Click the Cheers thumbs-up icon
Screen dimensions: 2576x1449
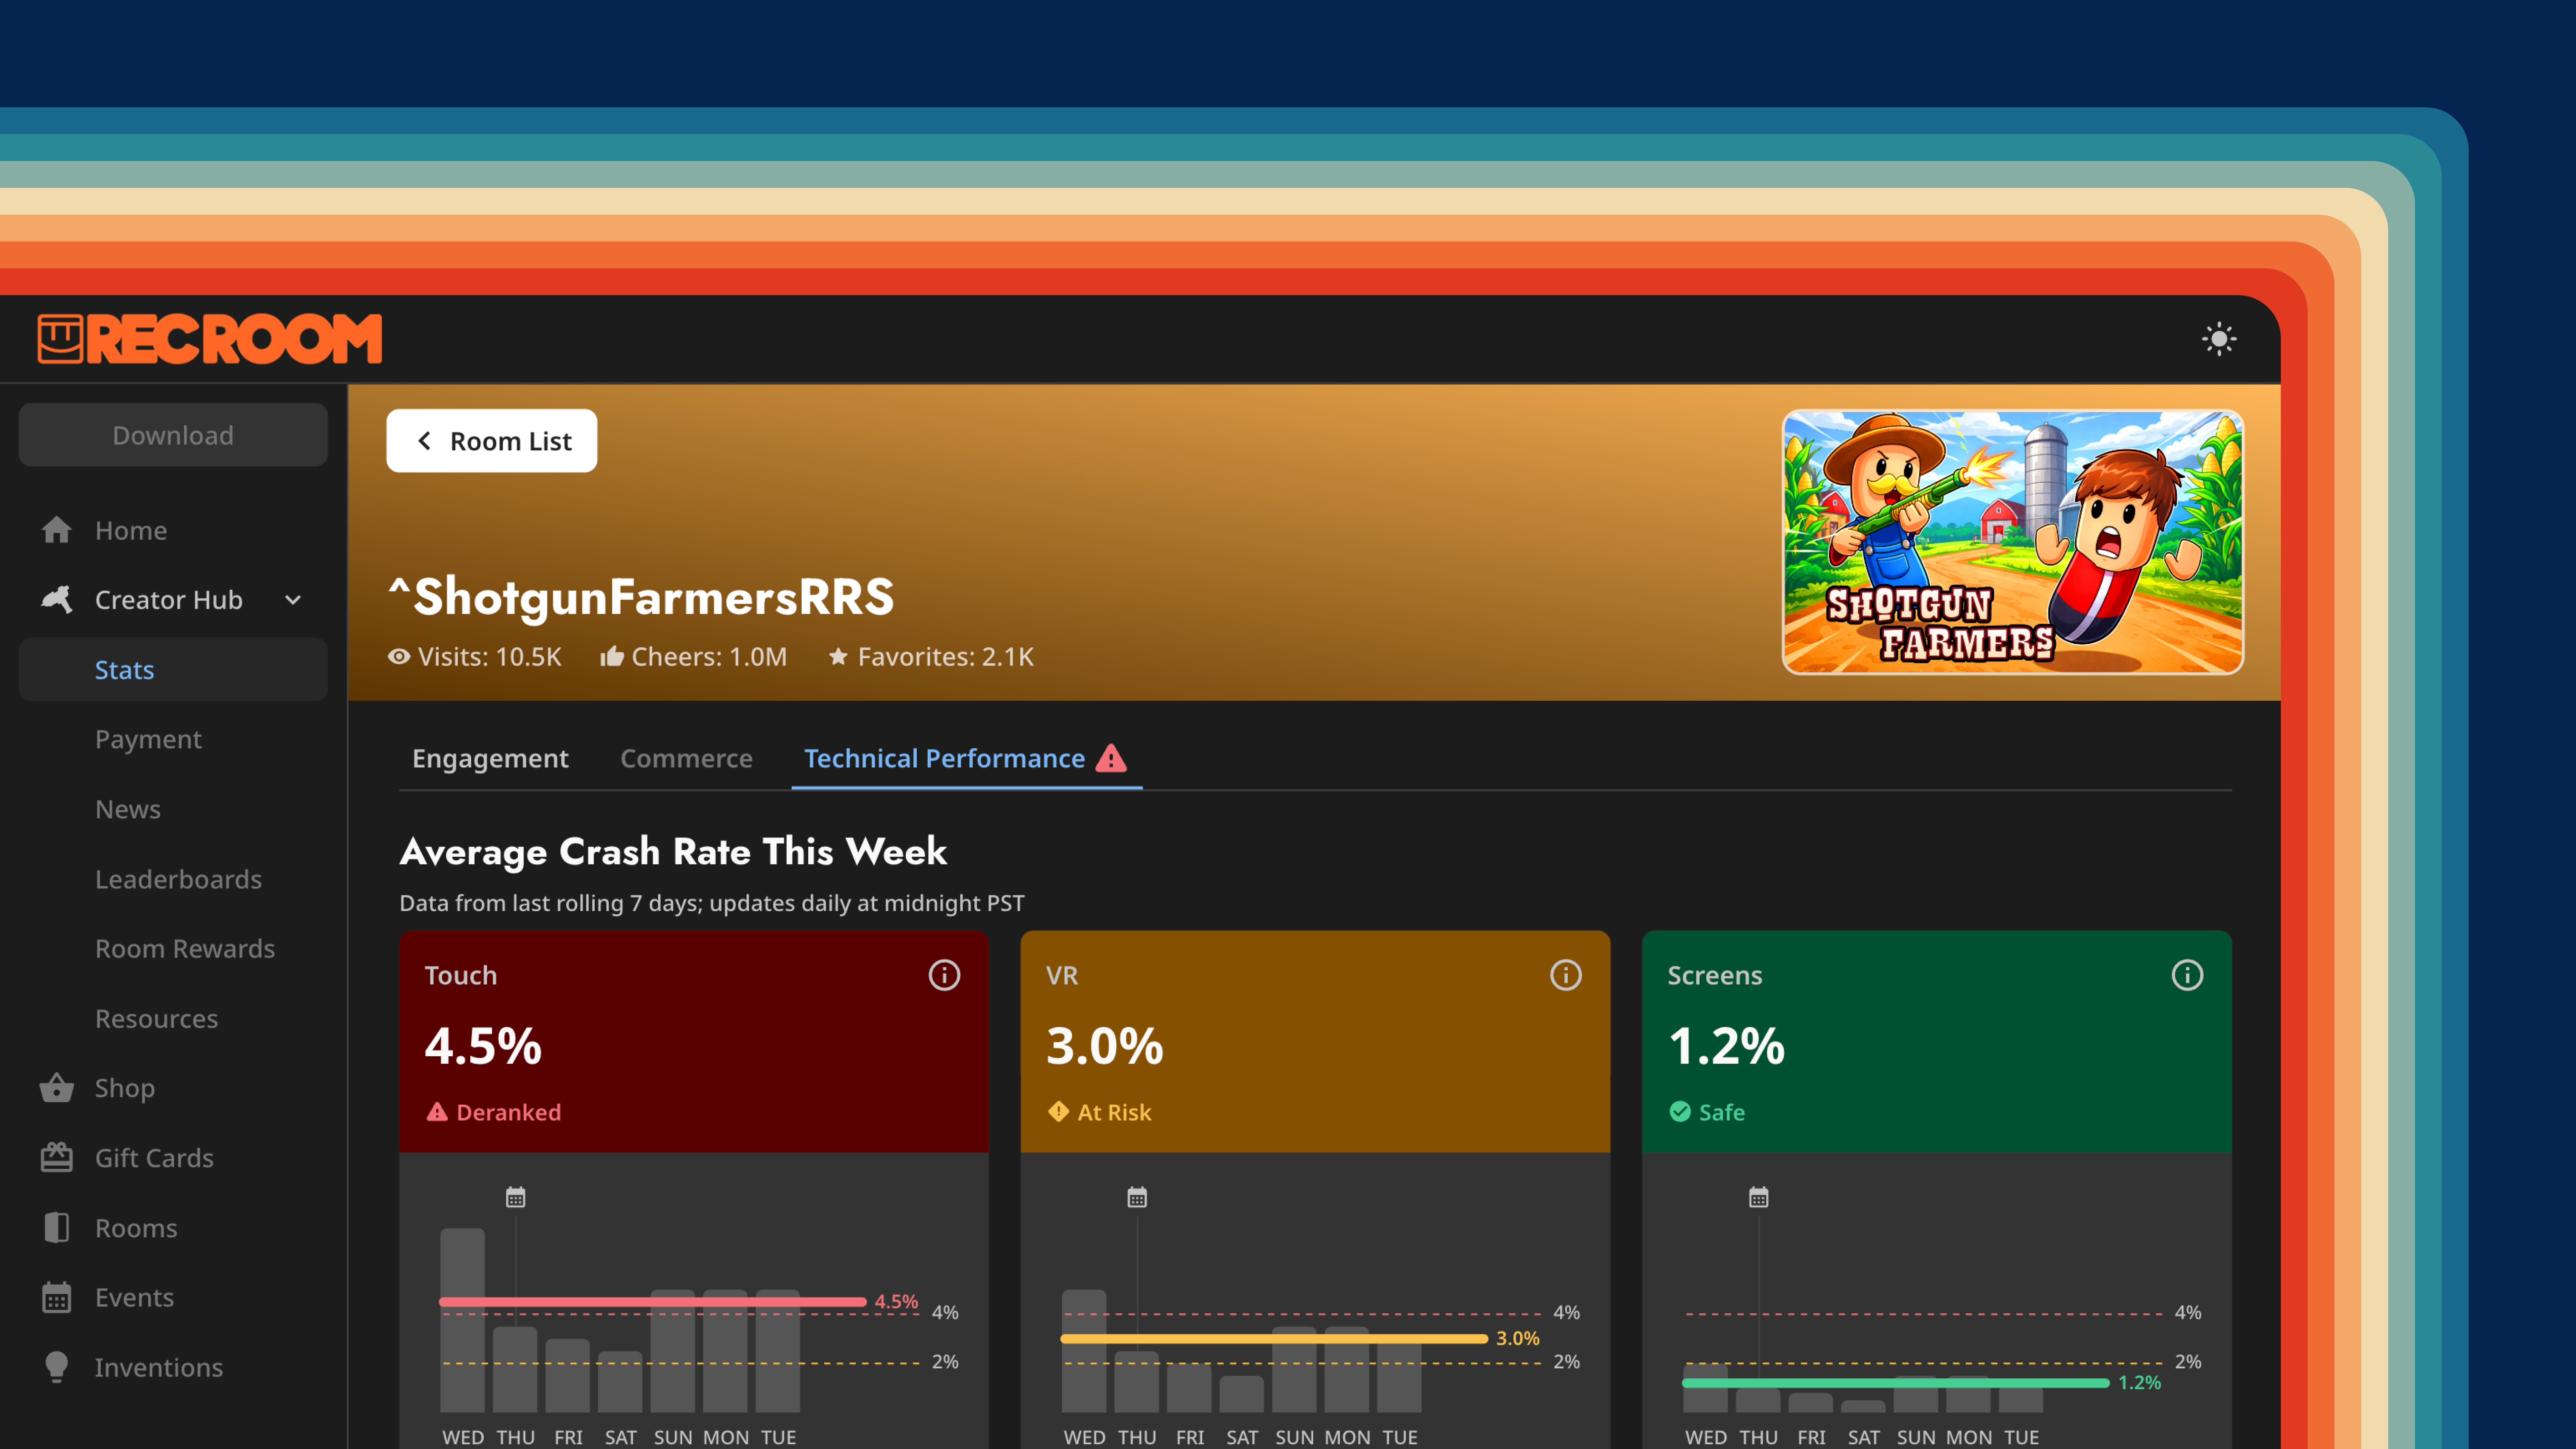[612, 656]
